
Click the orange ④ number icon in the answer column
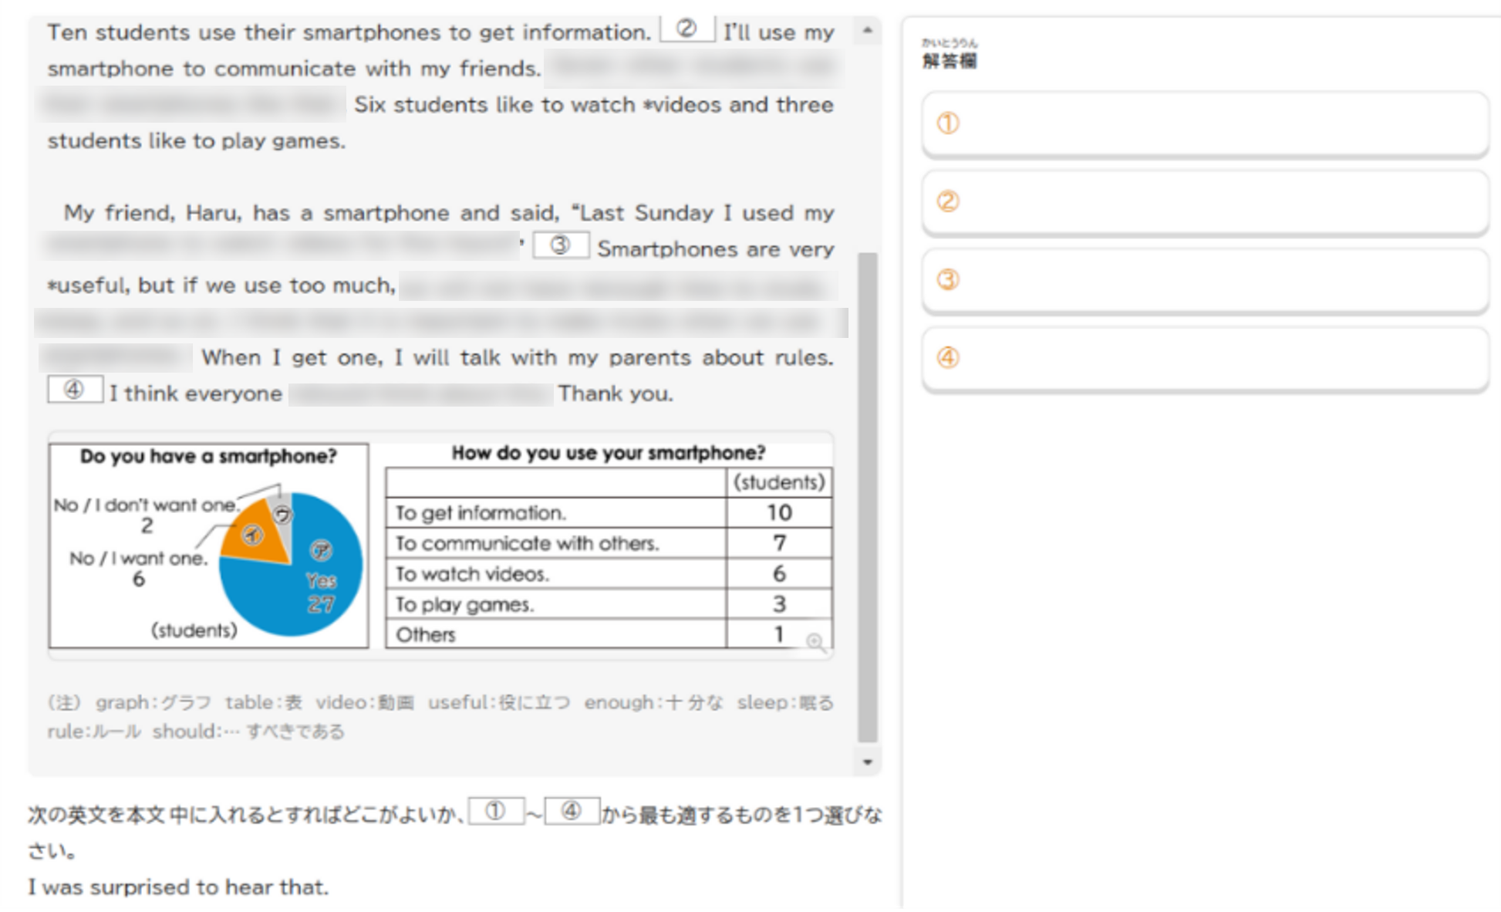point(948,357)
